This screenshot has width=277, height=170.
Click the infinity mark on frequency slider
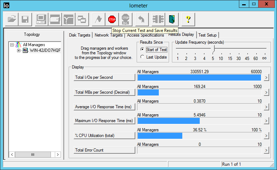point(264,58)
